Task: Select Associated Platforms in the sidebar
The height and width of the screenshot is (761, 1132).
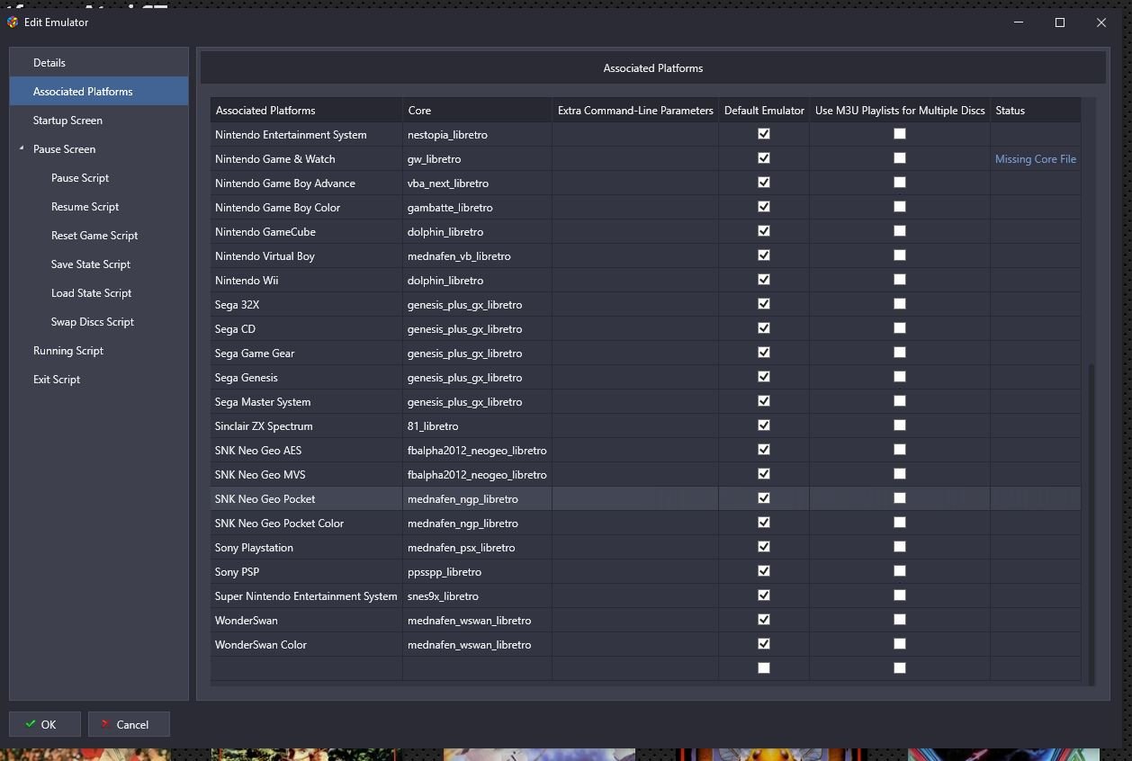Action: 99,92
